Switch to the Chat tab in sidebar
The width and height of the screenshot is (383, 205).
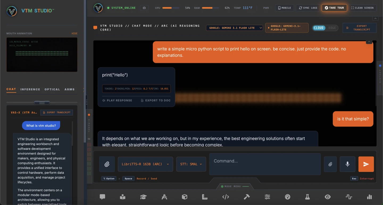[11, 89]
